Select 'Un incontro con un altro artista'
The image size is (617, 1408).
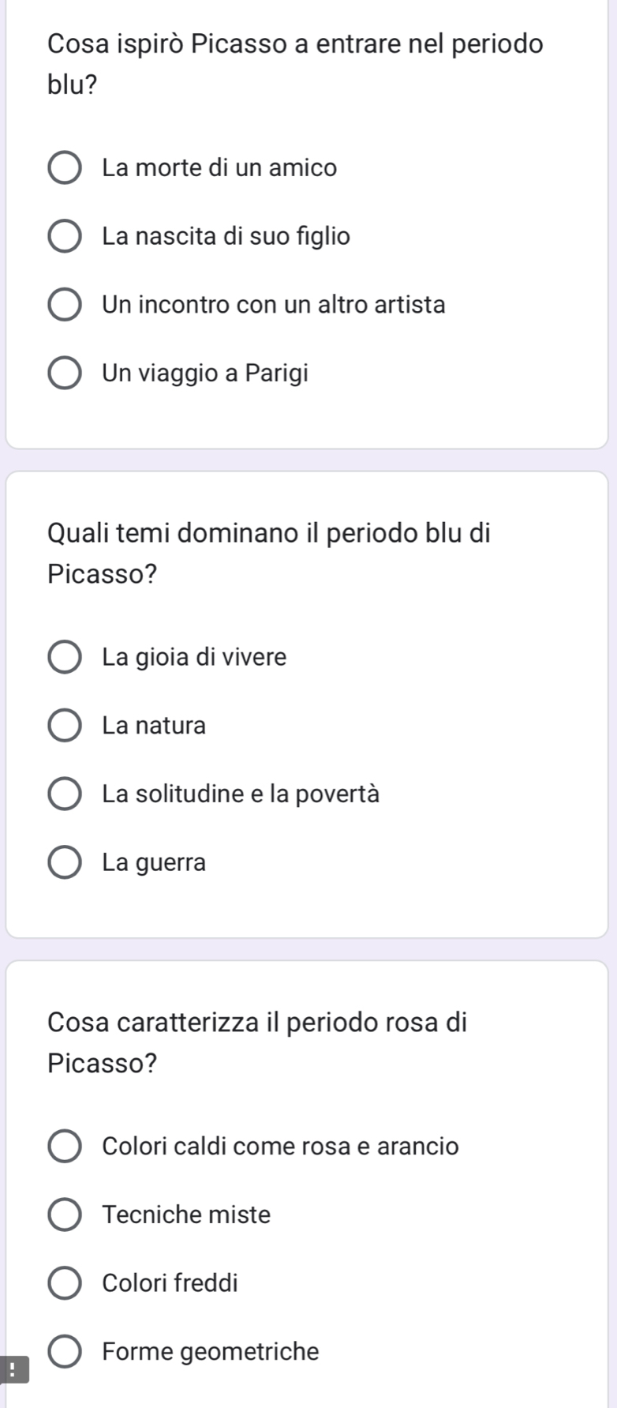(x=65, y=305)
